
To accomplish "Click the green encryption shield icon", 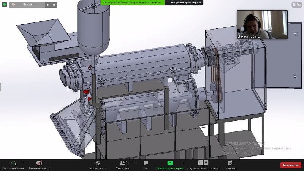I will point(4,5).
